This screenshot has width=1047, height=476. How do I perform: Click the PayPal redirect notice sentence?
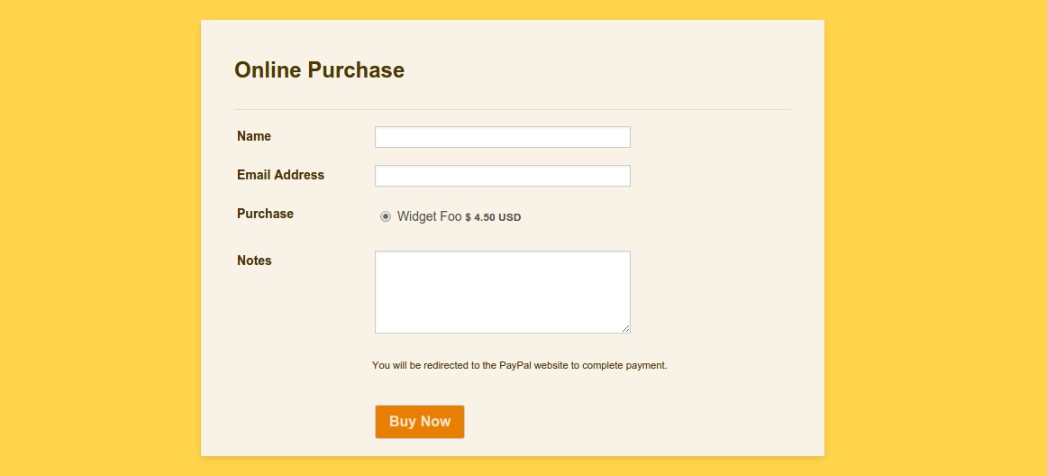[x=520, y=366]
